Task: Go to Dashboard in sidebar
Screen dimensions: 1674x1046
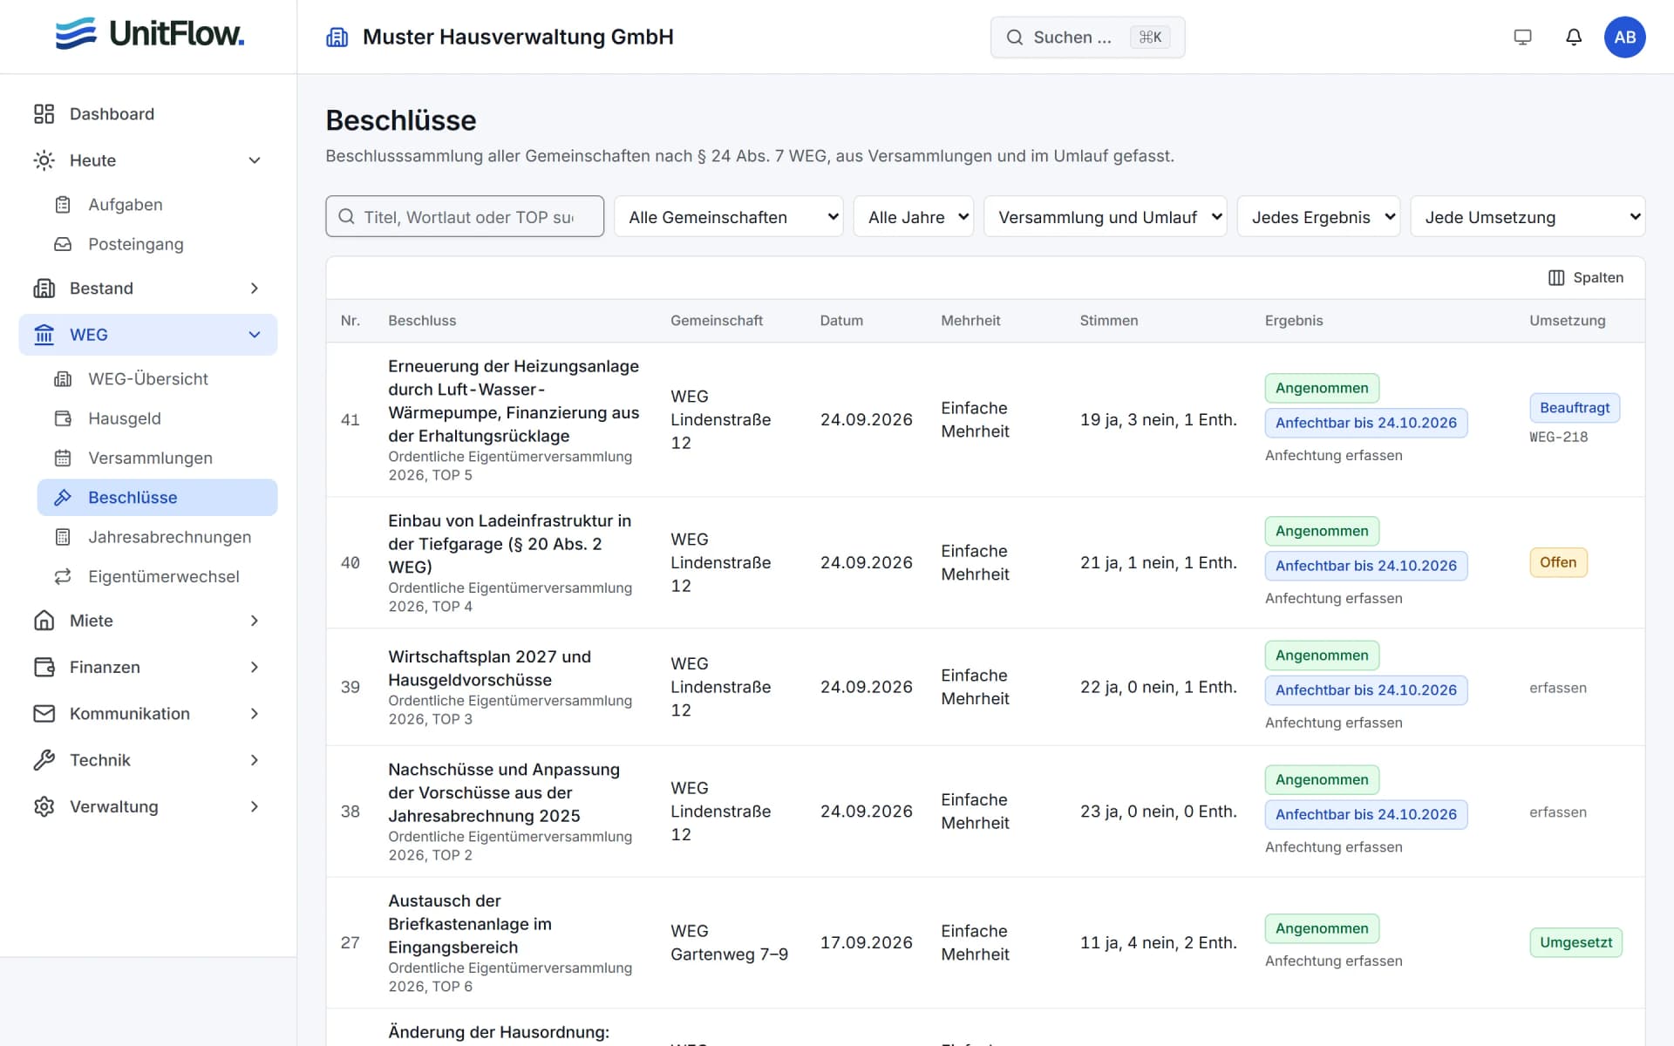Action: (148, 113)
